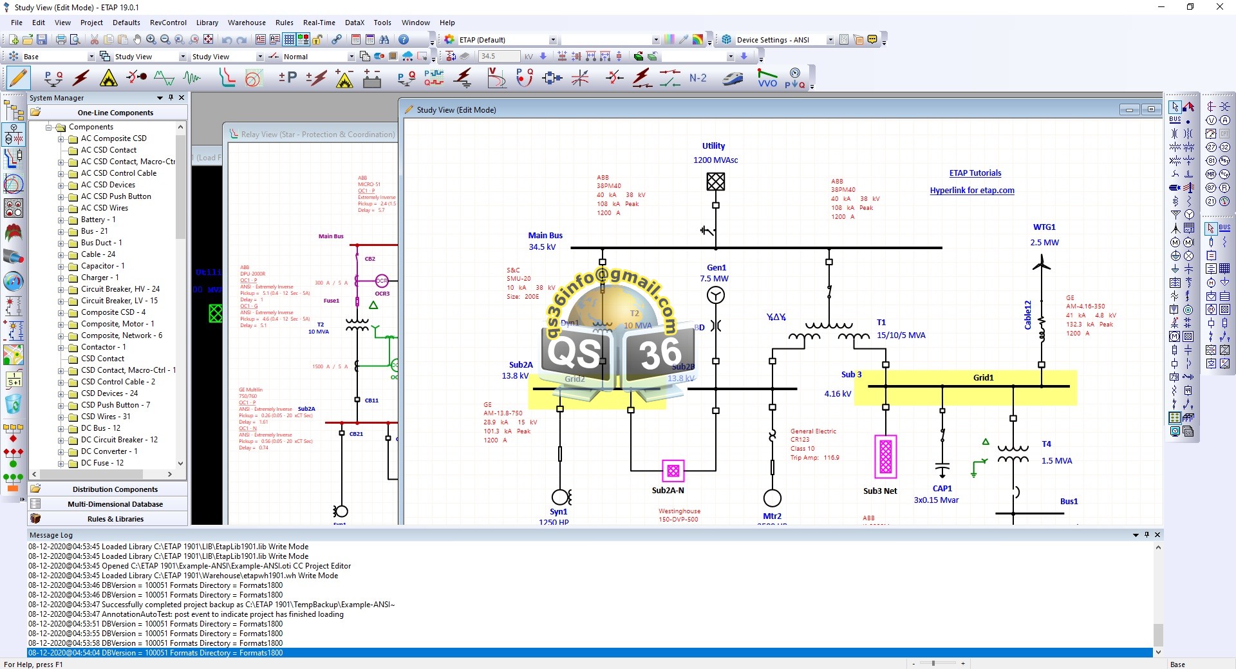
Task: Toggle the Edit mode pencil button
Action: click(x=18, y=78)
